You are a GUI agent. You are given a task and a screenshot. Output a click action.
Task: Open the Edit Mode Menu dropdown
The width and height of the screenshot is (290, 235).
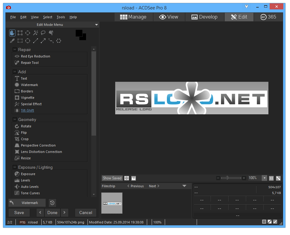tap(96, 25)
